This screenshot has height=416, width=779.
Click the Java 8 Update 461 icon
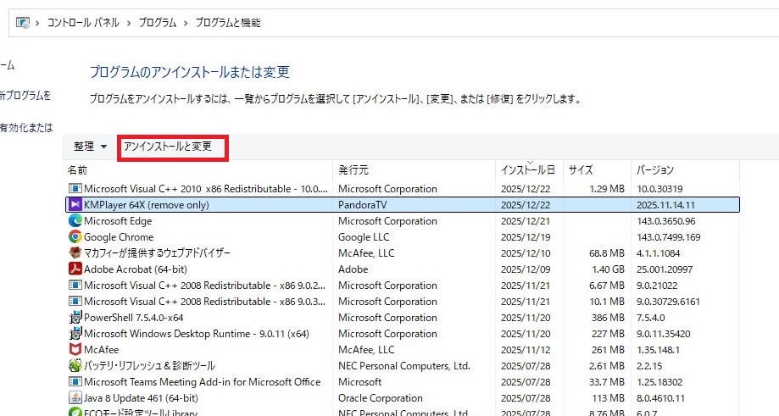75,398
